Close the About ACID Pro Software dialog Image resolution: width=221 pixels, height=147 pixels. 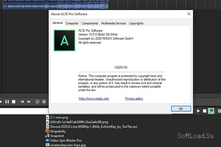coord(189,14)
